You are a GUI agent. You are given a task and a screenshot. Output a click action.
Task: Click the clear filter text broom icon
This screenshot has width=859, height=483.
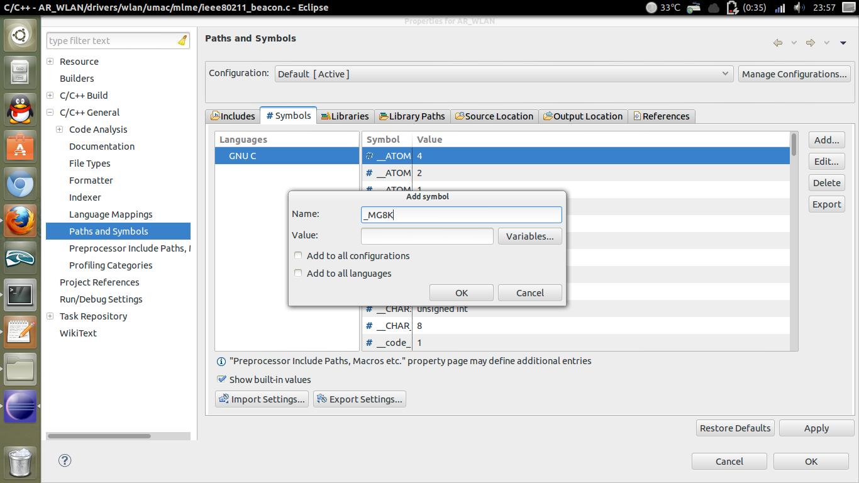tap(182, 41)
